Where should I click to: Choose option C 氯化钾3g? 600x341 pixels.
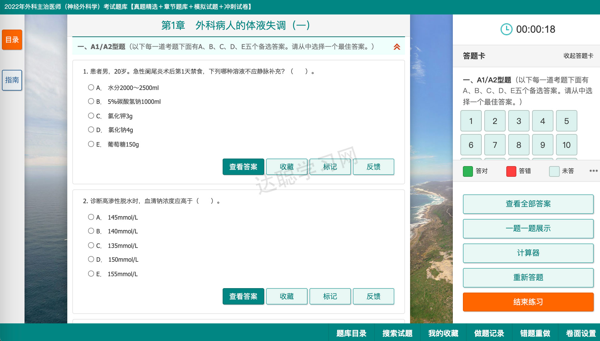(x=91, y=116)
